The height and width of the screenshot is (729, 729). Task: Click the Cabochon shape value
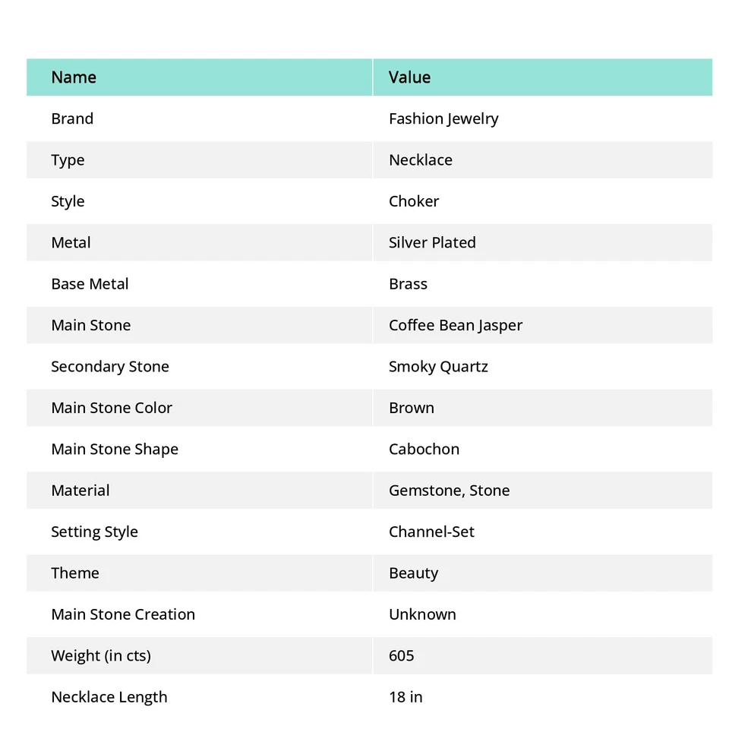[x=424, y=450]
